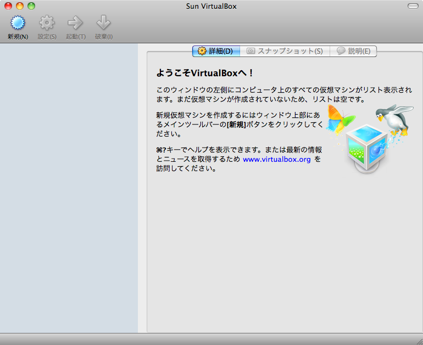This screenshot has height=345, width=423.
Task: Close the window with red button
Action: coord(8,6)
